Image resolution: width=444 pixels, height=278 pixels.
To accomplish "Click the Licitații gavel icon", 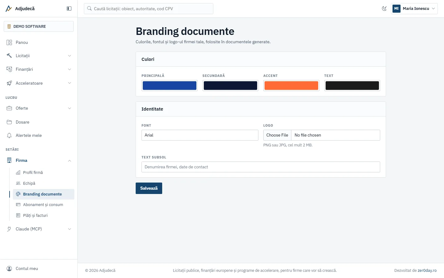I will [9, 56].
